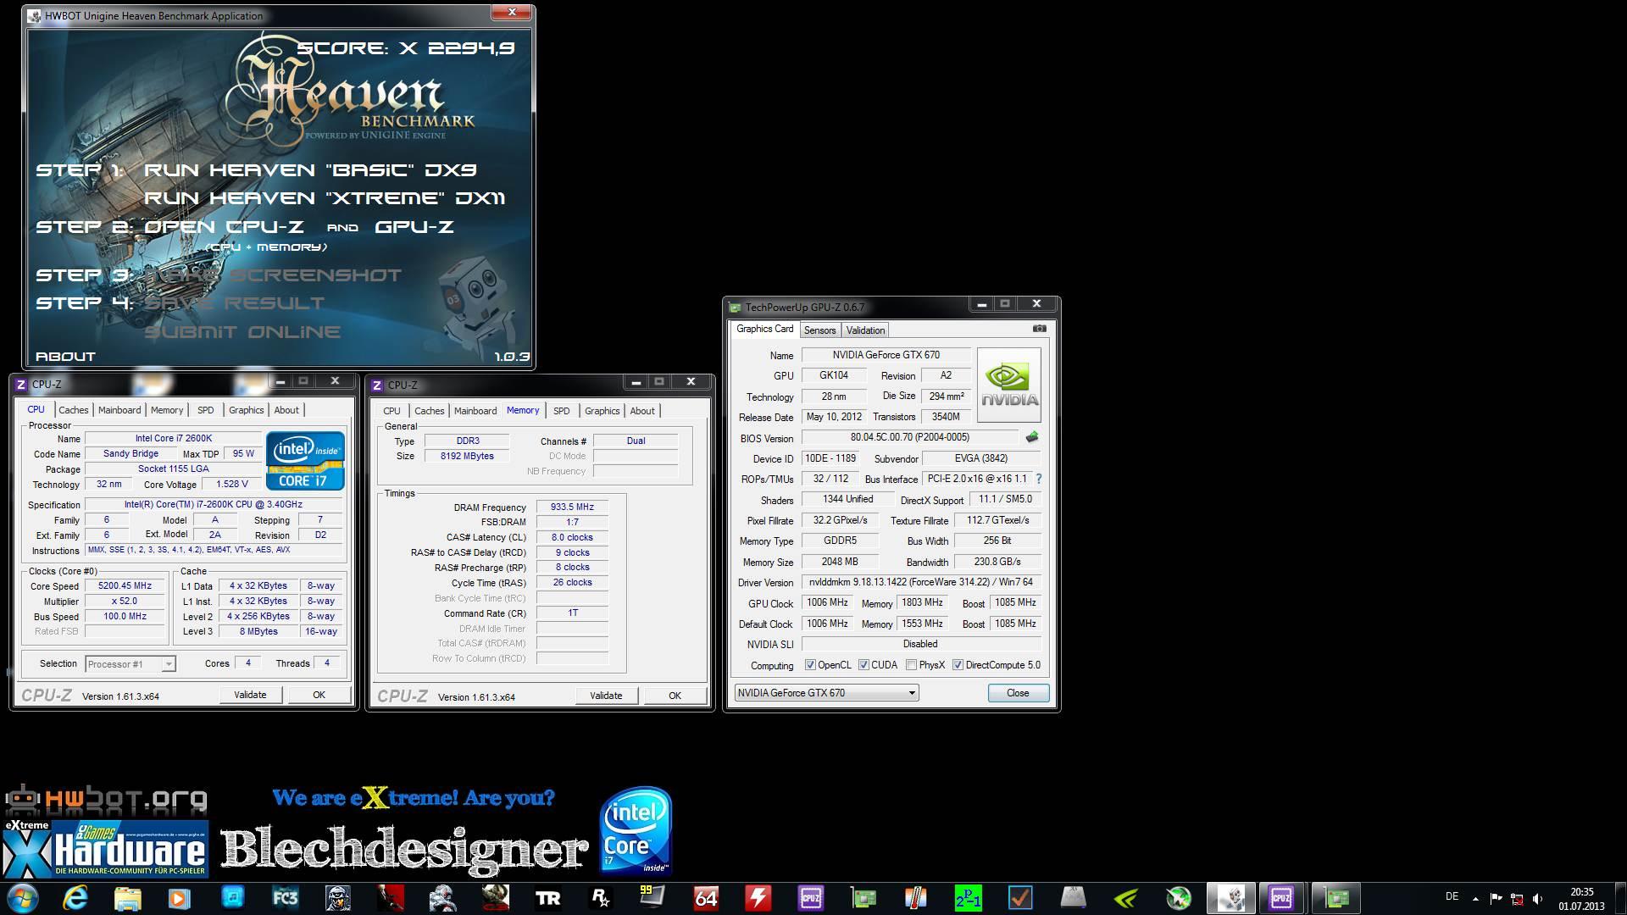This screenshot has height=915, width=1627.
Task: Launch Windows Media Player from taskbar
Action: [x=179, y=897]
